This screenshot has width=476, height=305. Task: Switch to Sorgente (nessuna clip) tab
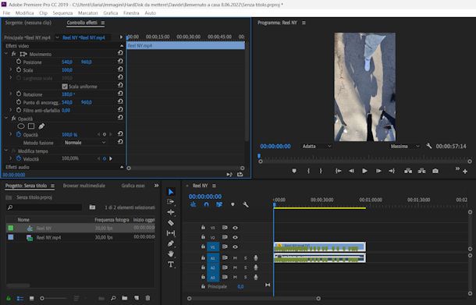coord(28,23)
